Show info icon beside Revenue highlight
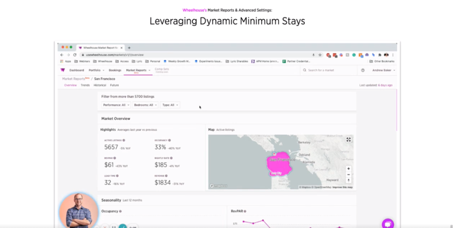Viewport: 453px width, 228px height. point(166,176)
